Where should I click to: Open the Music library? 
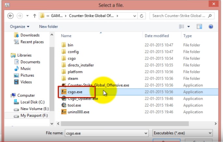[22, 69]
